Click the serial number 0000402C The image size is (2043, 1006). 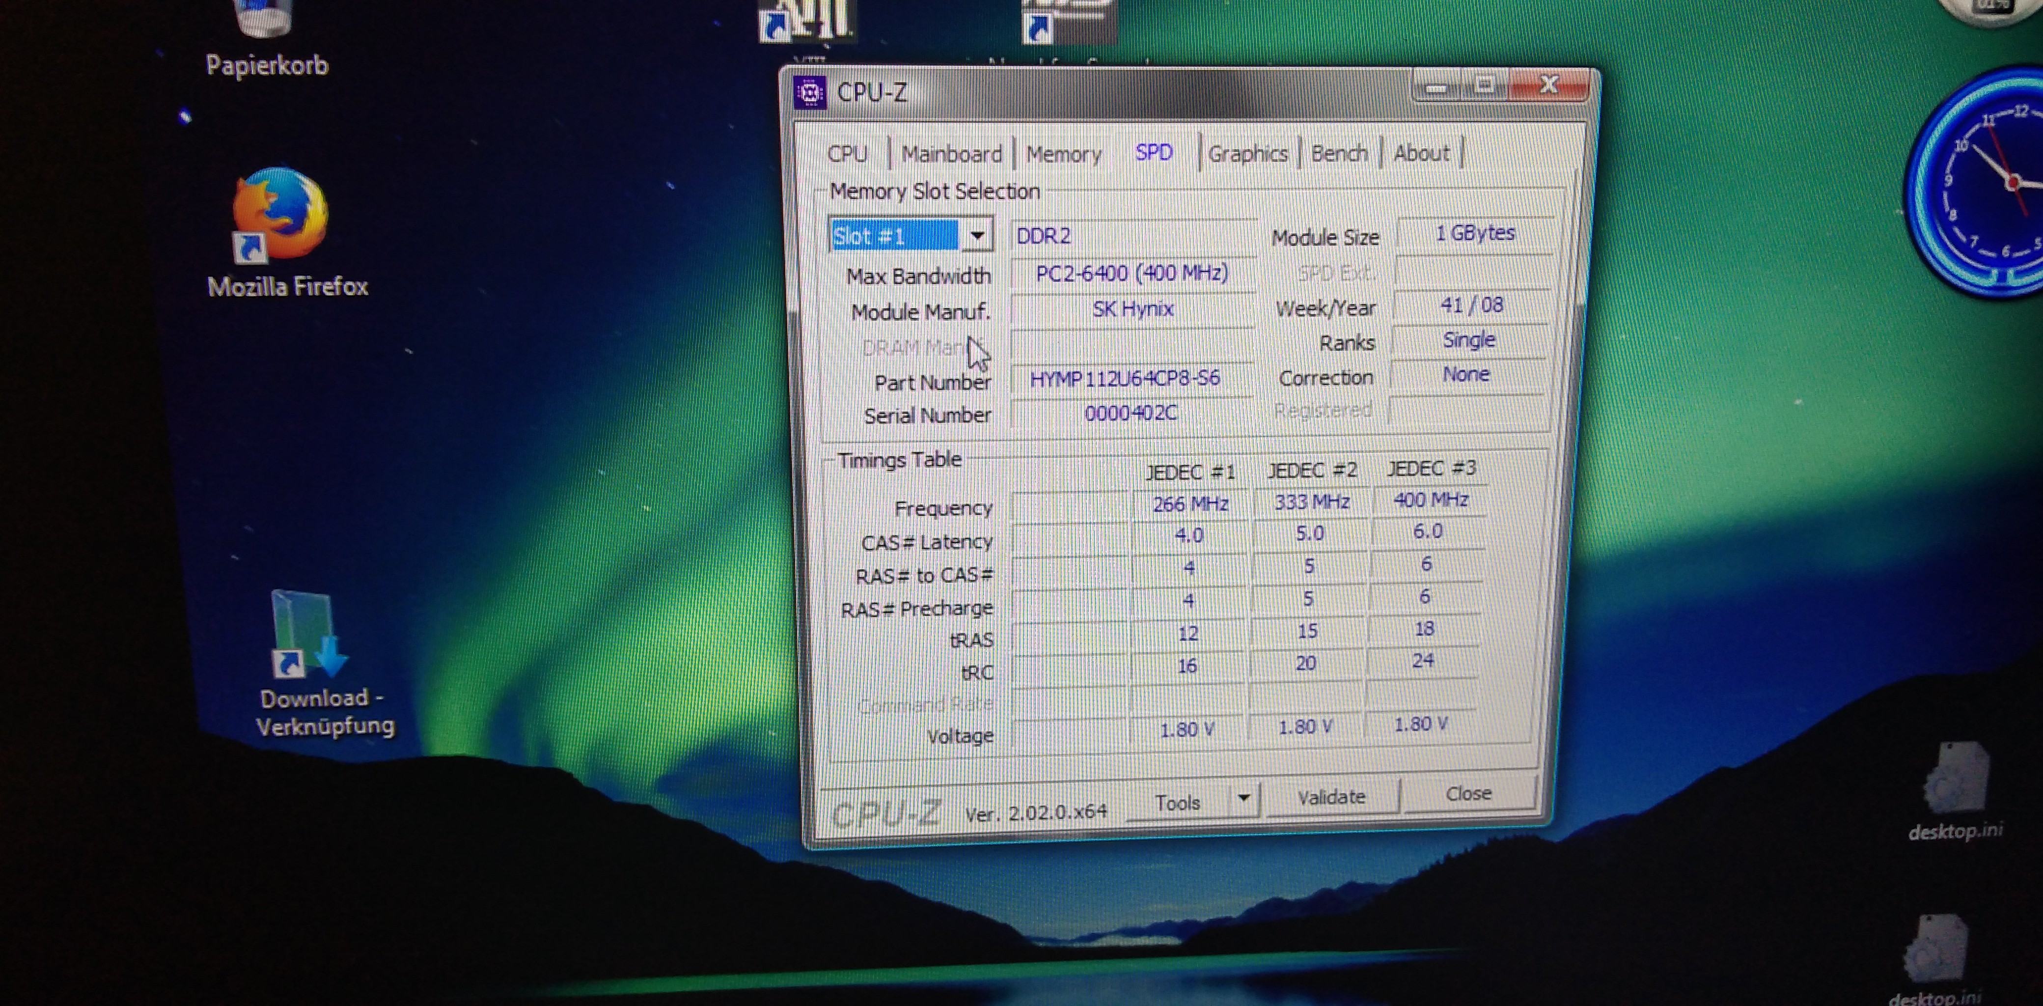(x=1130, y=413)
